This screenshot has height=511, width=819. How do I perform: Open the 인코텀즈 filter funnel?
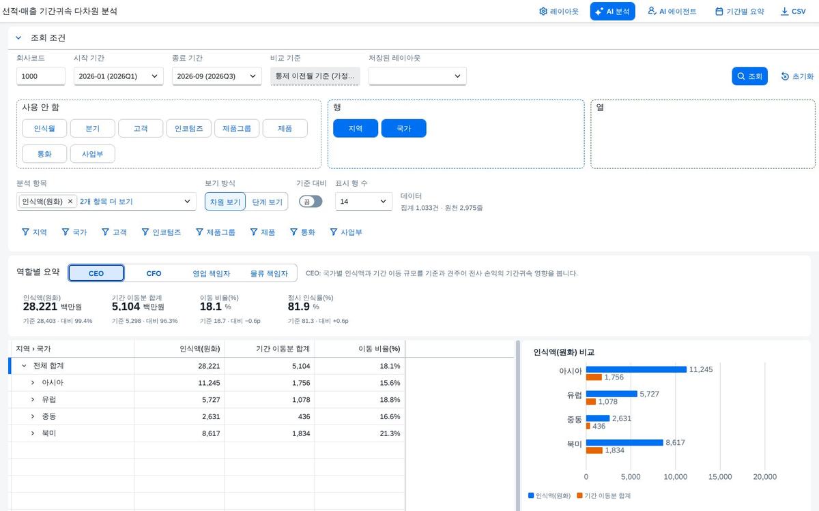161,232
